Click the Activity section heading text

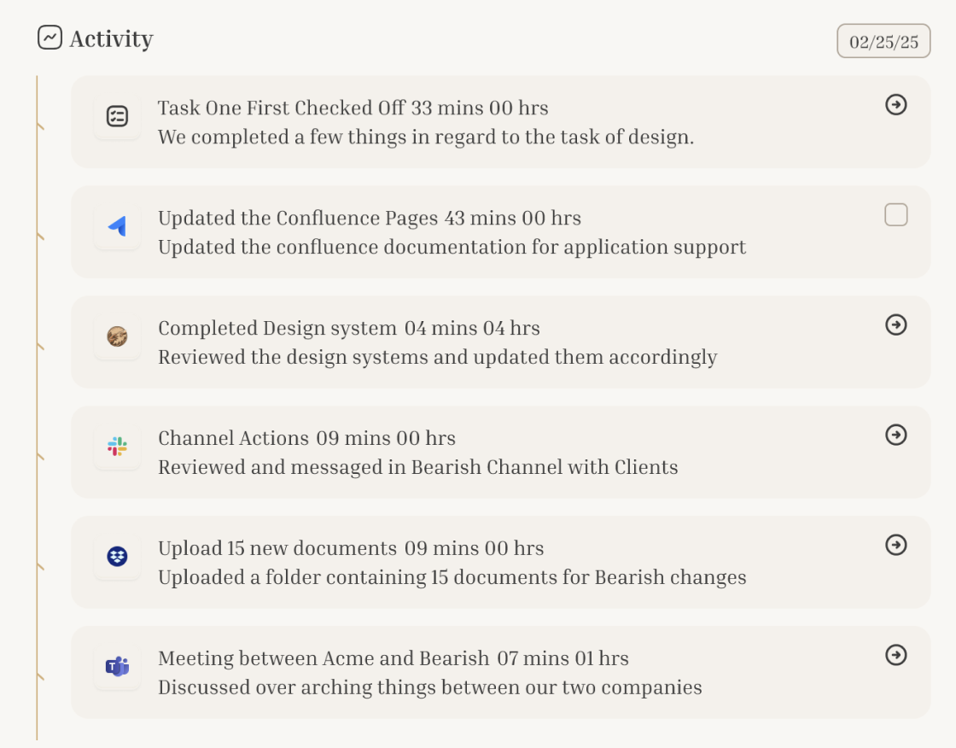pos(111,38)
